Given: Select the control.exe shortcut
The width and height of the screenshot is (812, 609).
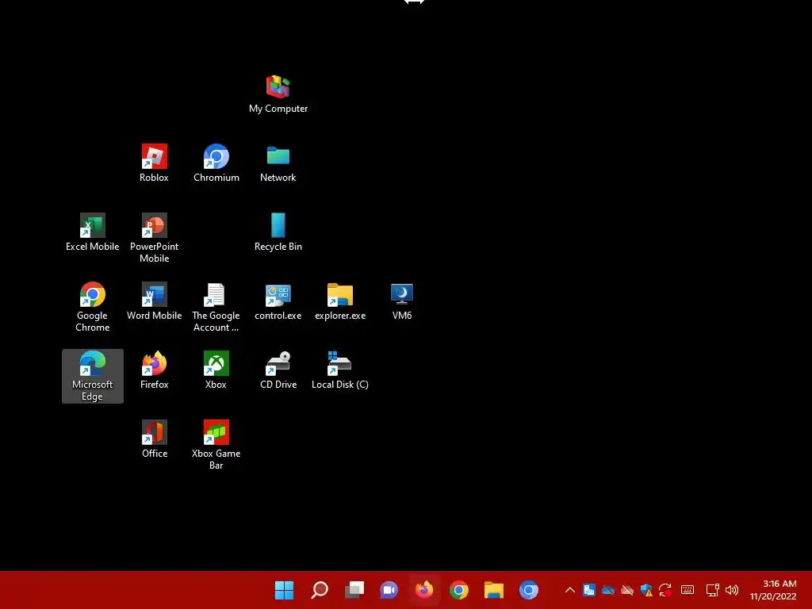Looking at the screenshot, I should pos(278,301).
